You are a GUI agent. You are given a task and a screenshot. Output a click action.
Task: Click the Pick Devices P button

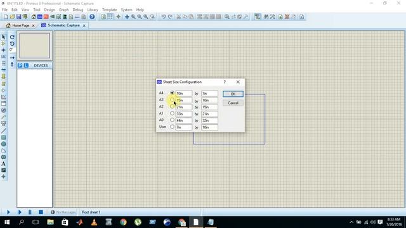20,65
